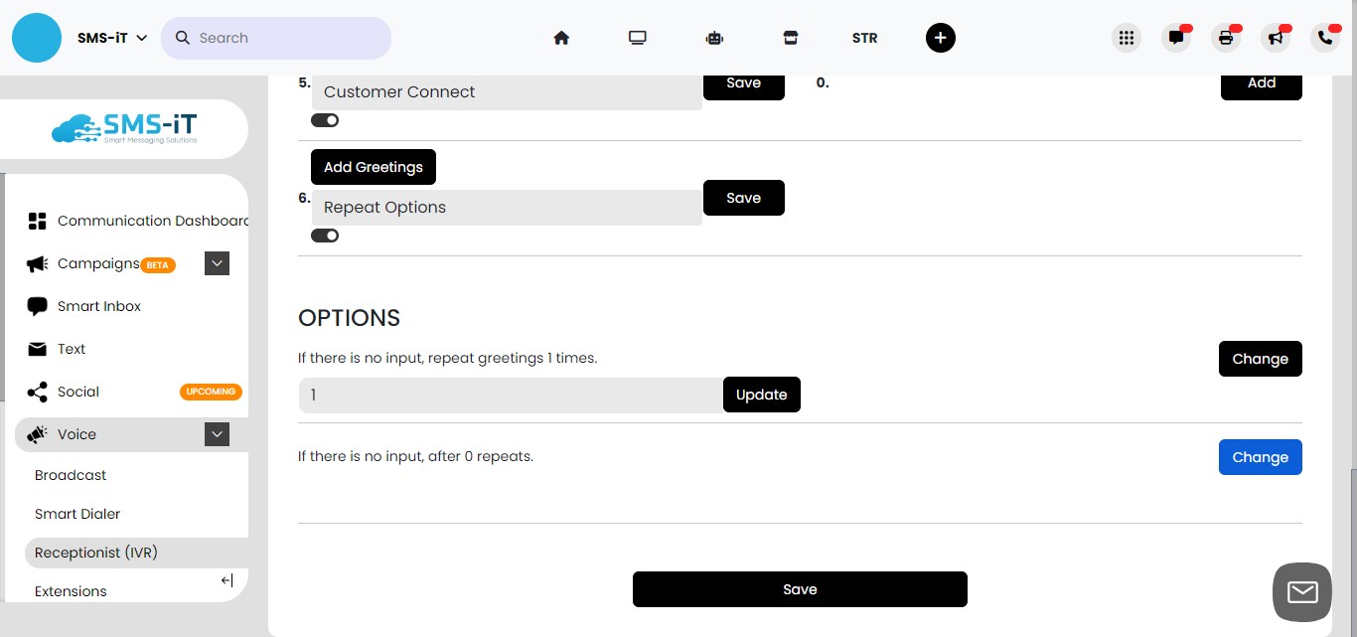Open the fax notifications icon
1357x637 pixels.
tap(1226, 37)
